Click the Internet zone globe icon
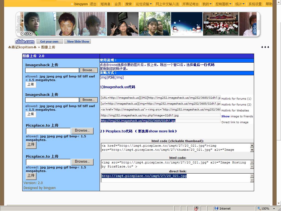Viewport: 281px width, 211px height. coord(216,209)
